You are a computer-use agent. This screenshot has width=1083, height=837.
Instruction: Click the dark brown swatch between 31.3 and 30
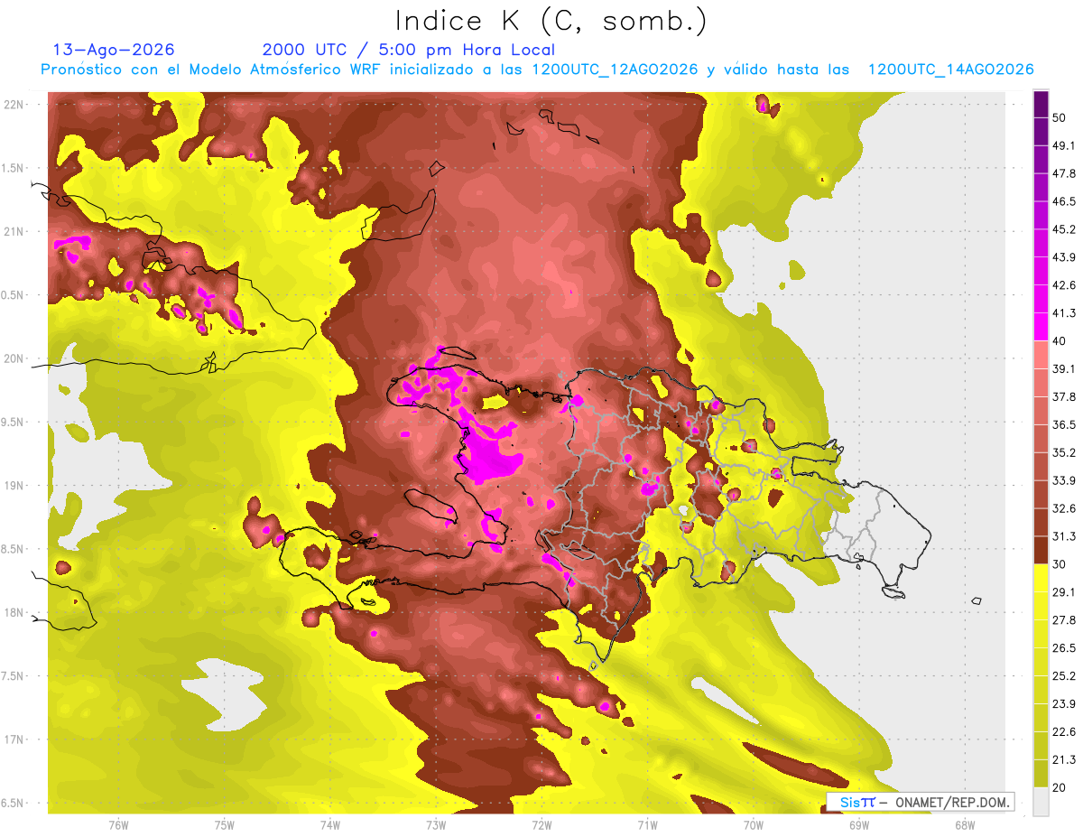click(1041, 550)
